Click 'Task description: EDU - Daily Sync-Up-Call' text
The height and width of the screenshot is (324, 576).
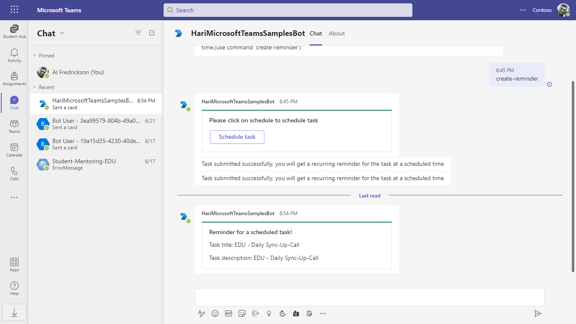tap(264, 258)
